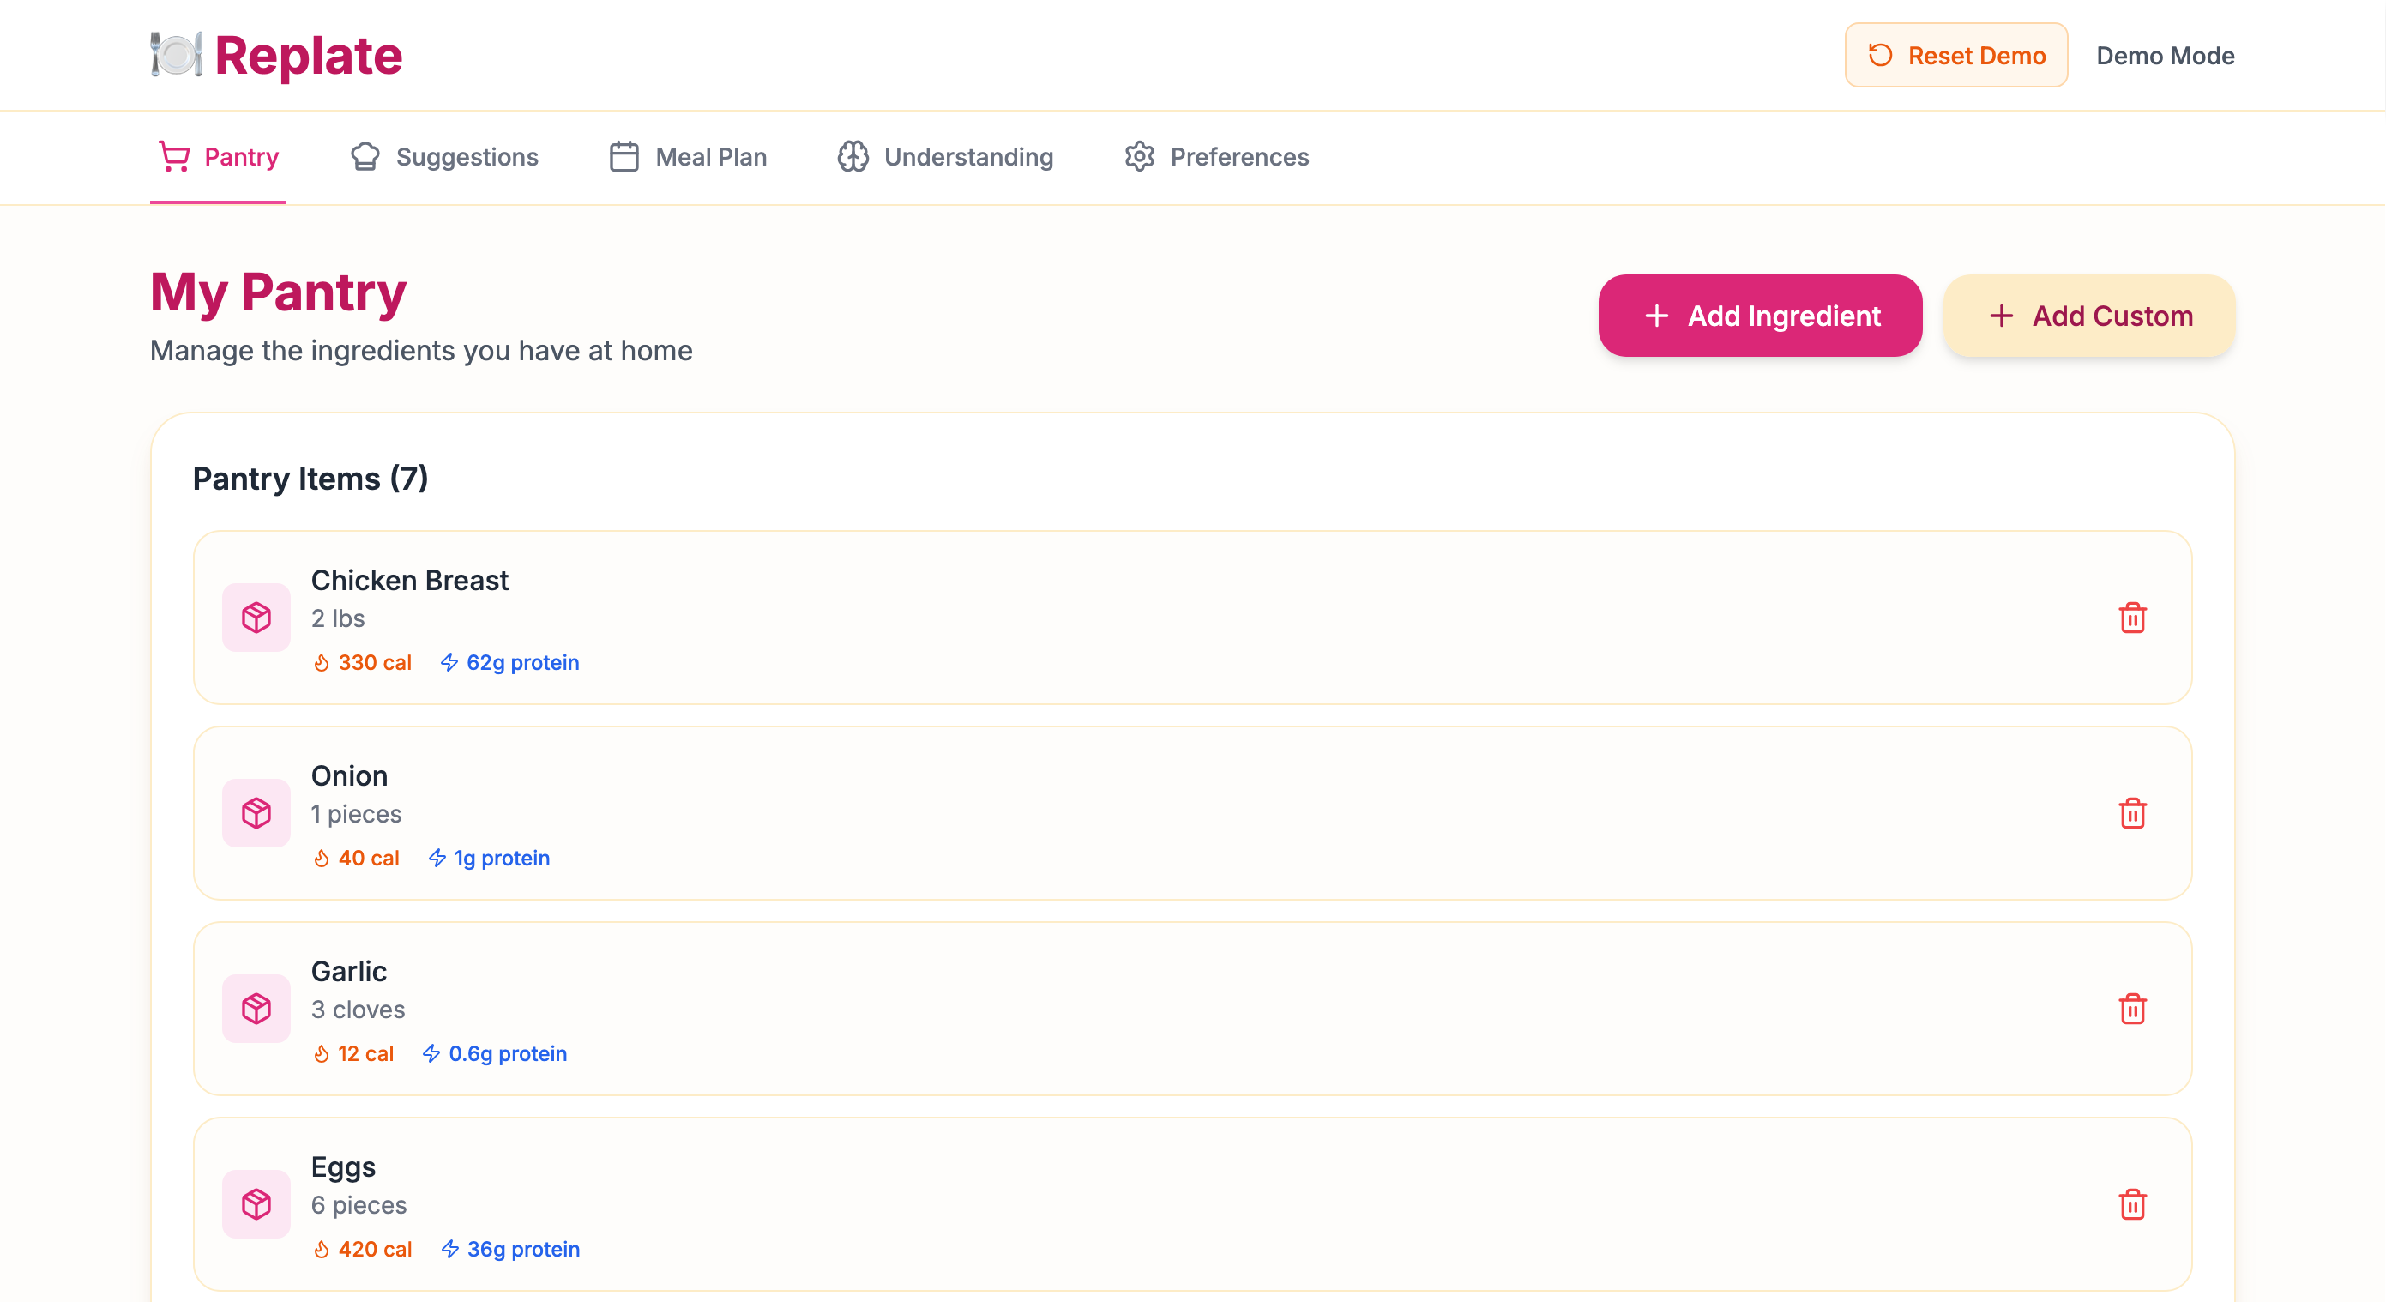Click the Replate plate logo
Screen dimensions: 2386x1302
[x=176, y=55]
